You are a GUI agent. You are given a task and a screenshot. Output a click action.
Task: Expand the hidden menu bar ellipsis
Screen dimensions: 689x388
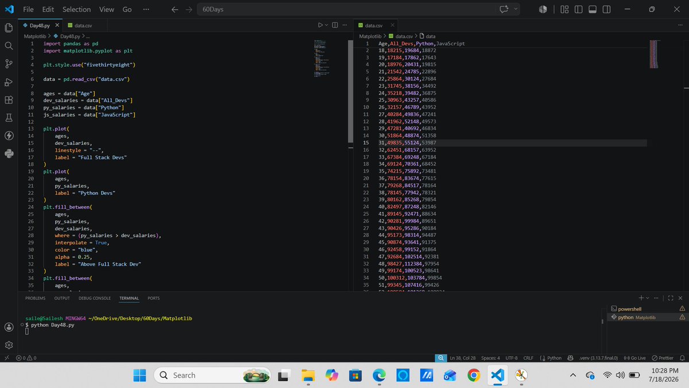(x=146, y=9)
